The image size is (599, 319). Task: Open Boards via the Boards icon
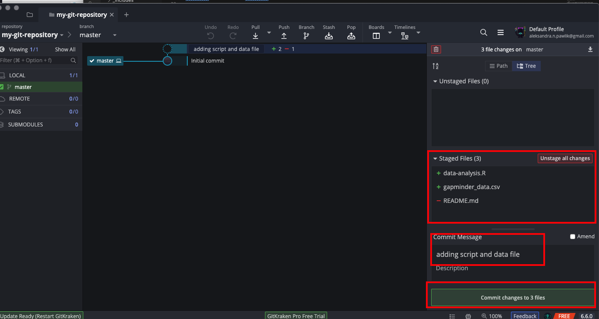click(x=376, y=36)
